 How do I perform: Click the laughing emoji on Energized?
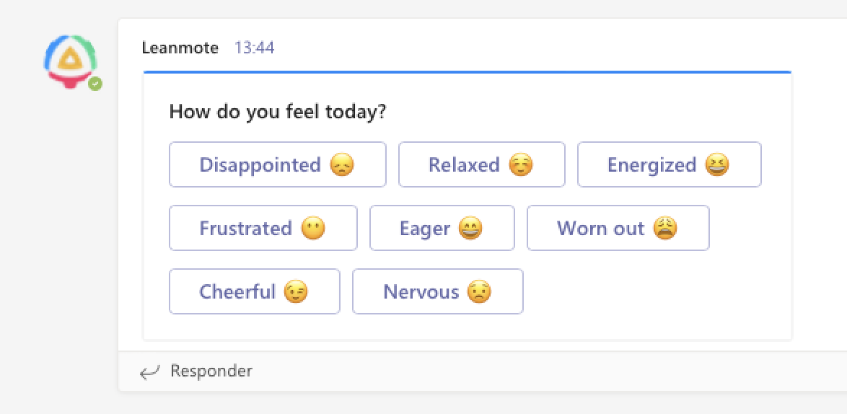click(718, 165)
